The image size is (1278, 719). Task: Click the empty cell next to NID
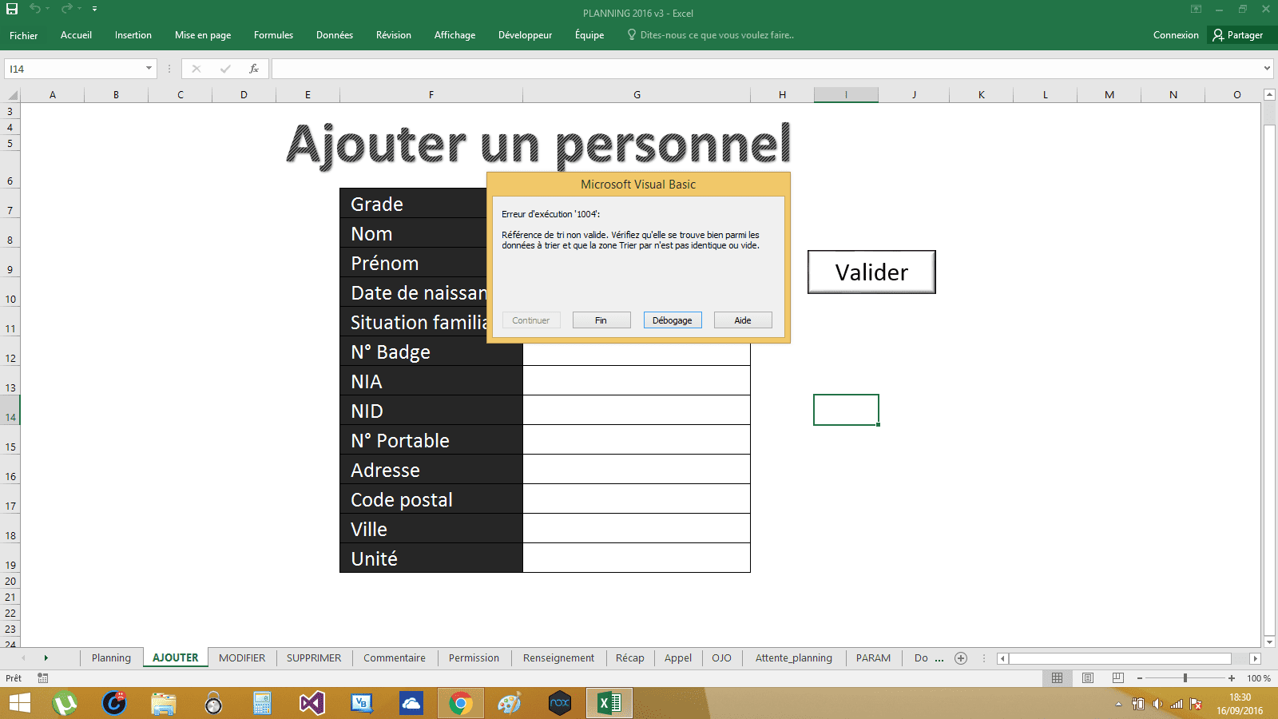pos(636,411)
